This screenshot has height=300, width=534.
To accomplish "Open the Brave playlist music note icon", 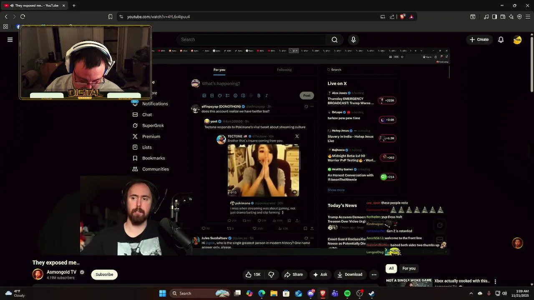I will coord(486,17).
